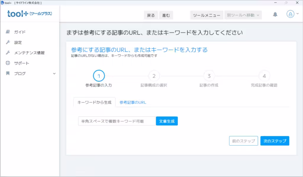Select the 設定 wrench icon
303x177 pixels.
point(8,42)
